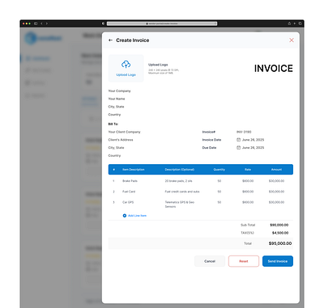Click the plus icon beside Add Line Item
Viewport: 324px width, 308px height.
(125, 216)
